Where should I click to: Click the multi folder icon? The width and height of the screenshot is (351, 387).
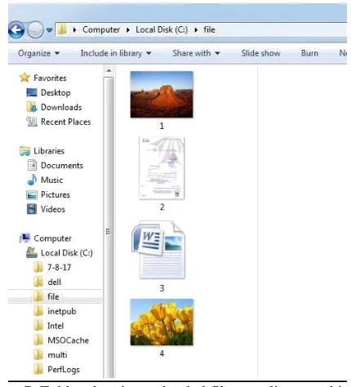point(38,354)
